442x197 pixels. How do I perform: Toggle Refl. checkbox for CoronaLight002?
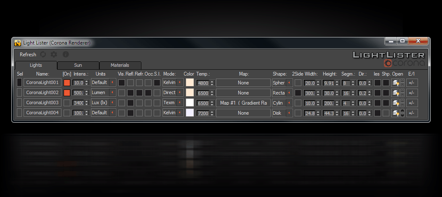tap(130, 93)
